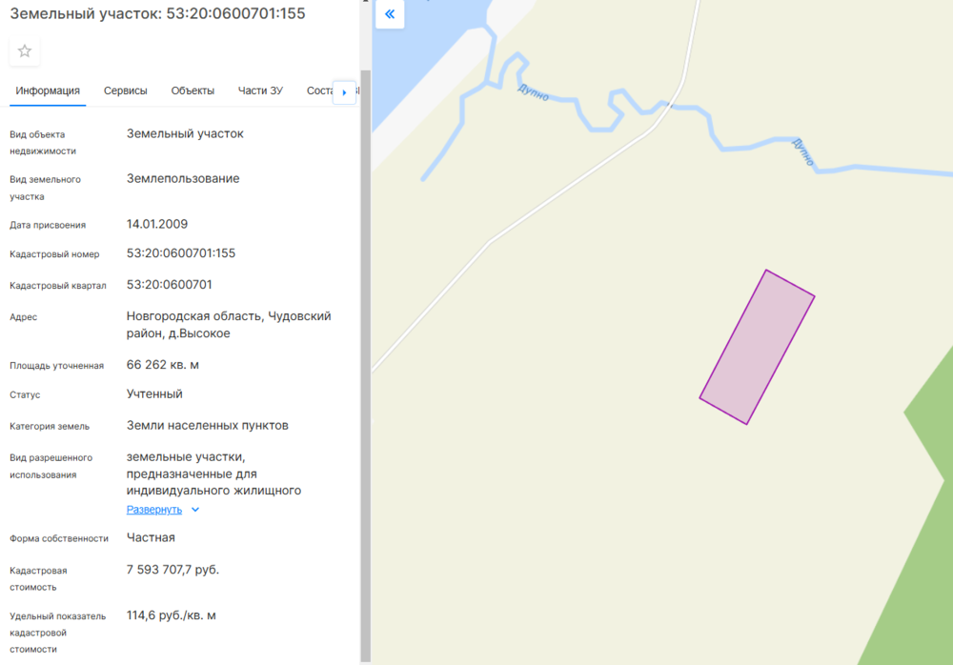
Task: Expand permitted use text via chevron arrow
Action: click(195, 510)
